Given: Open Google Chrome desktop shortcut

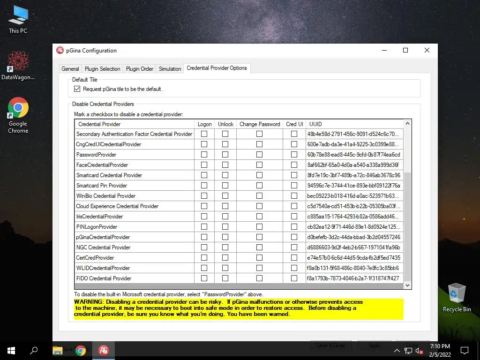Looking at the screenshot, I should point(18,115).
